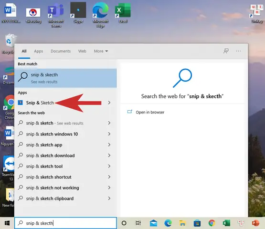The height and width of the screenshot is (229, 265).
Task: Open File Explorer from taskbar
Action: click(x=182, y=223)
